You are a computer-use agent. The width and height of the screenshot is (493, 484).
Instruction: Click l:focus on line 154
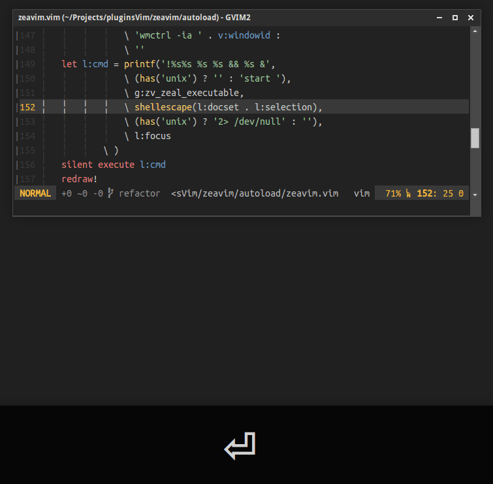[x=153, y=136]
